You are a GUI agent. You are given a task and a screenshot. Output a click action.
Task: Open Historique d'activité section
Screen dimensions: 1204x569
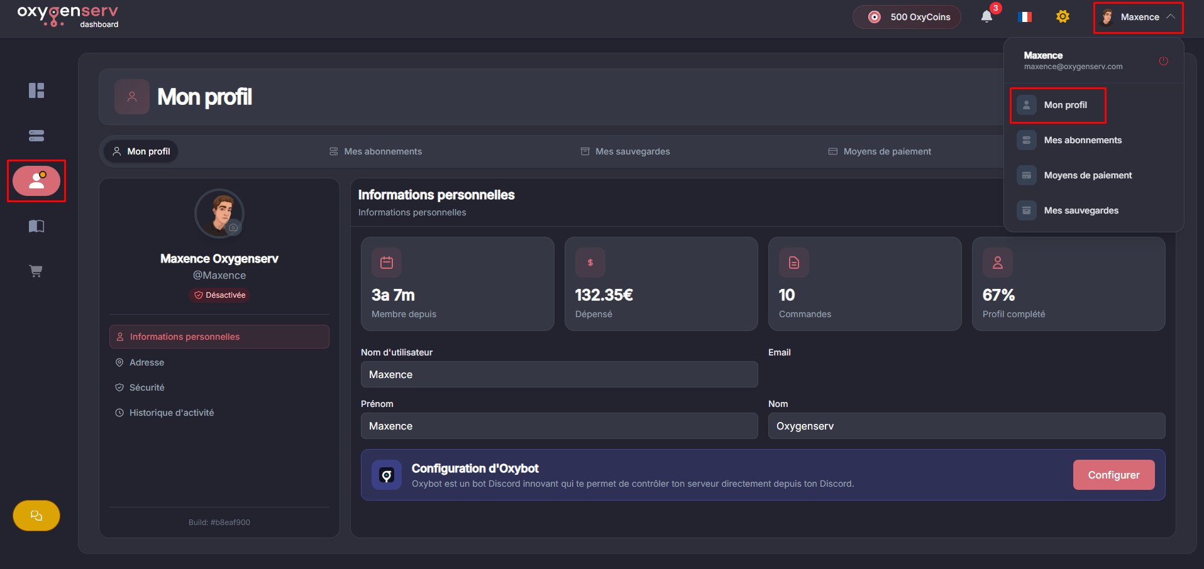(x=171, y=413)
